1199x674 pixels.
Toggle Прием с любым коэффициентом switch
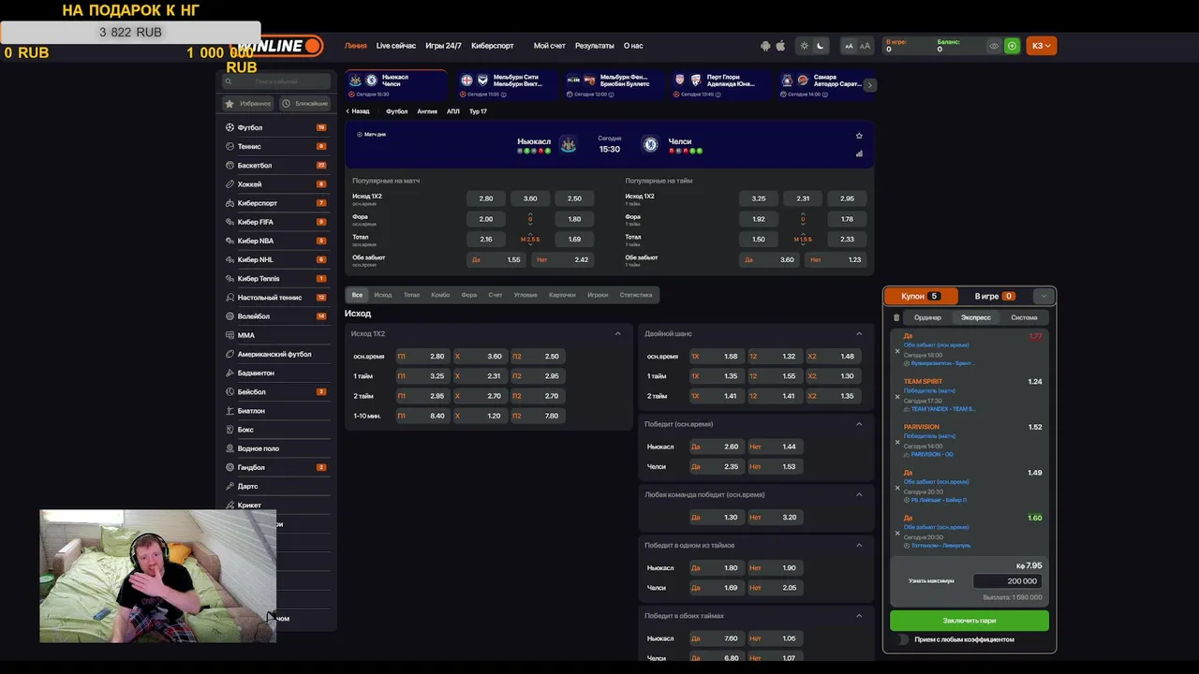(x=903, y=639)
